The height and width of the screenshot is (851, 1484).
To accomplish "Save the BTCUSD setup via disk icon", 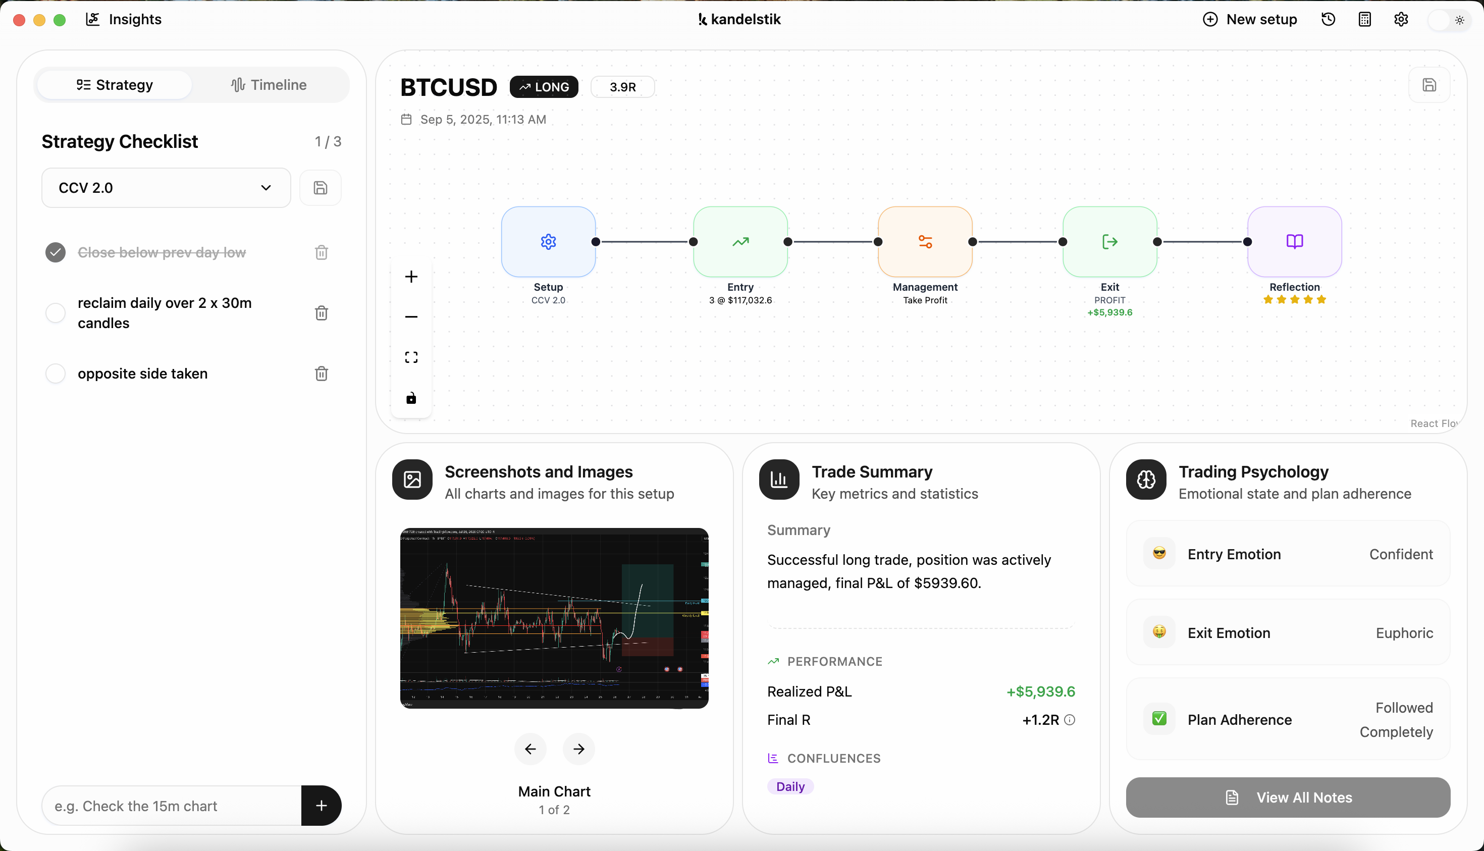I will point(1429,85).
